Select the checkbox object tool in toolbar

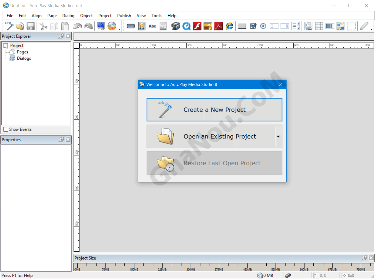253,26
